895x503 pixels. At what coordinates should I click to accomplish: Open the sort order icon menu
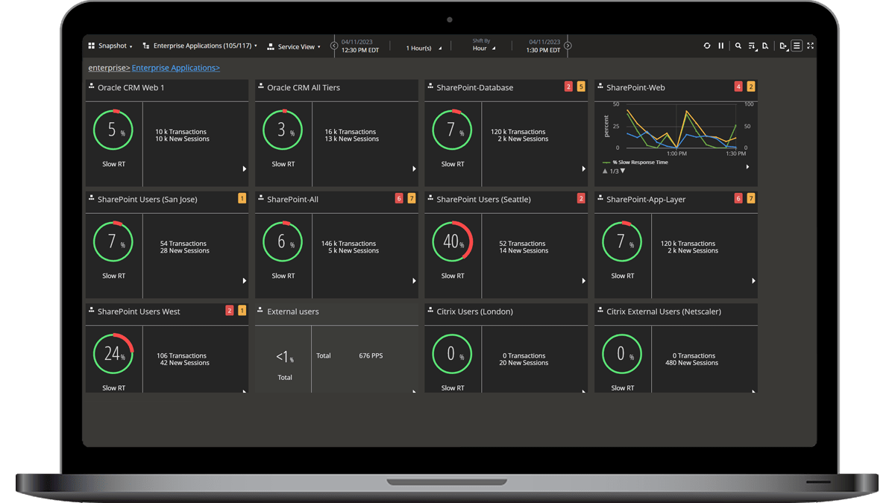click(752, 46)
